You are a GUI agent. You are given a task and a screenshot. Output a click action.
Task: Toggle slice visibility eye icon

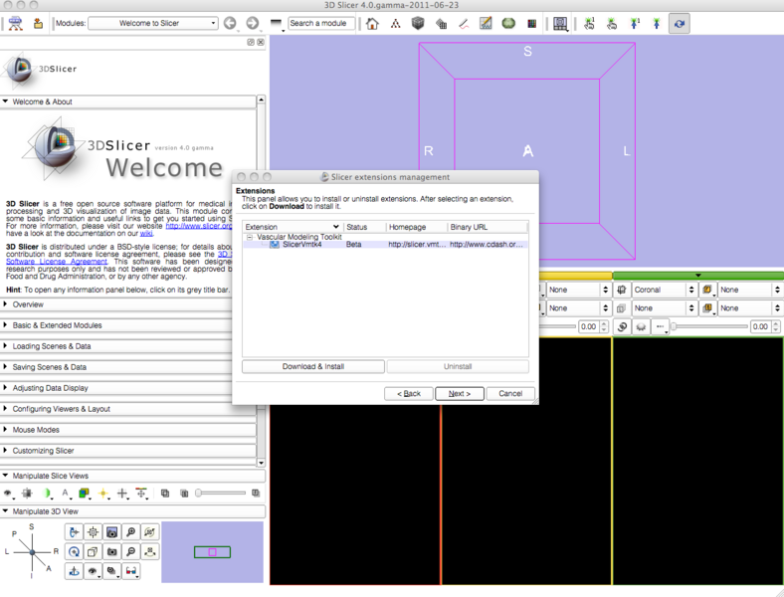click(9, 494)
